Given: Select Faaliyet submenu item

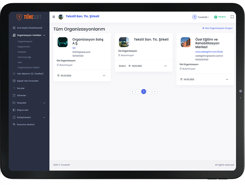Looking at the screenshot, I should (22, 52).
